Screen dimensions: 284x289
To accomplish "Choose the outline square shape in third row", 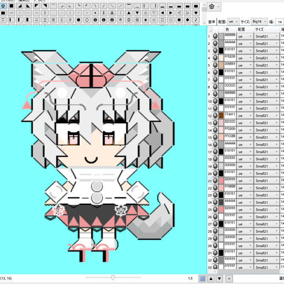I will coord(162,20).
